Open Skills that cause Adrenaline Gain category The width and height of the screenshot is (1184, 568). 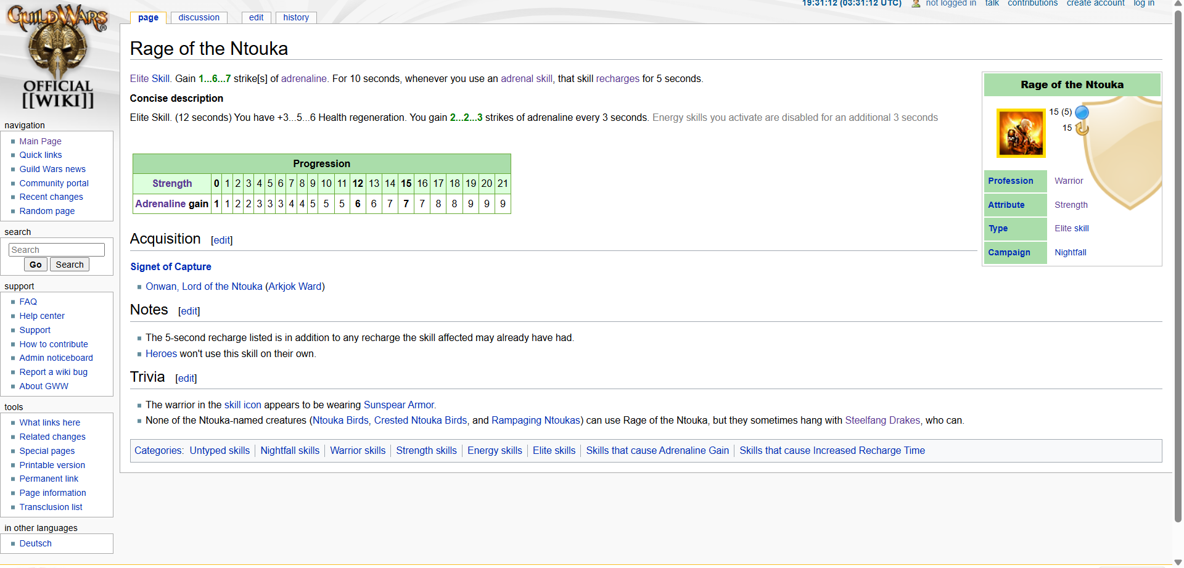pos(657,450)
